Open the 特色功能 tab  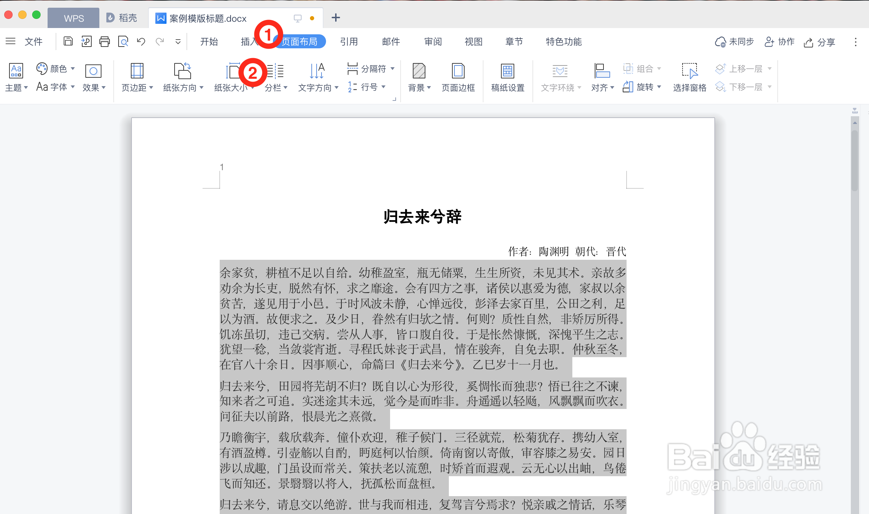pyautogui.click(x=564, y=42)
